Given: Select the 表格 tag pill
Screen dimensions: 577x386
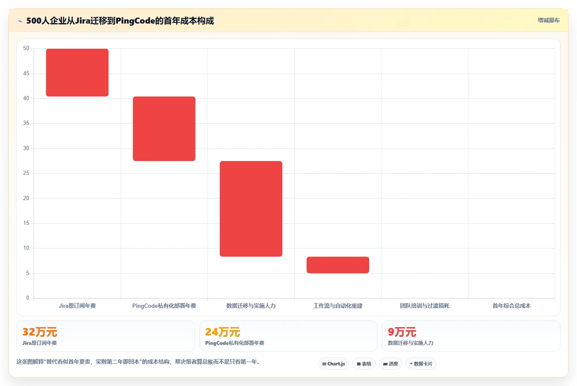Looking at the screenshot, I should [364, 364].
